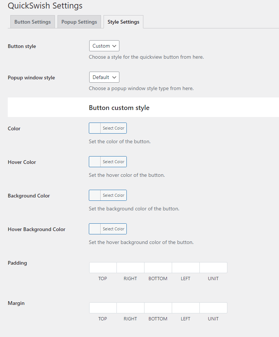
Task: Focus the Padding UNIT input field
Action: pyautogui.click(x=213, y=268)
